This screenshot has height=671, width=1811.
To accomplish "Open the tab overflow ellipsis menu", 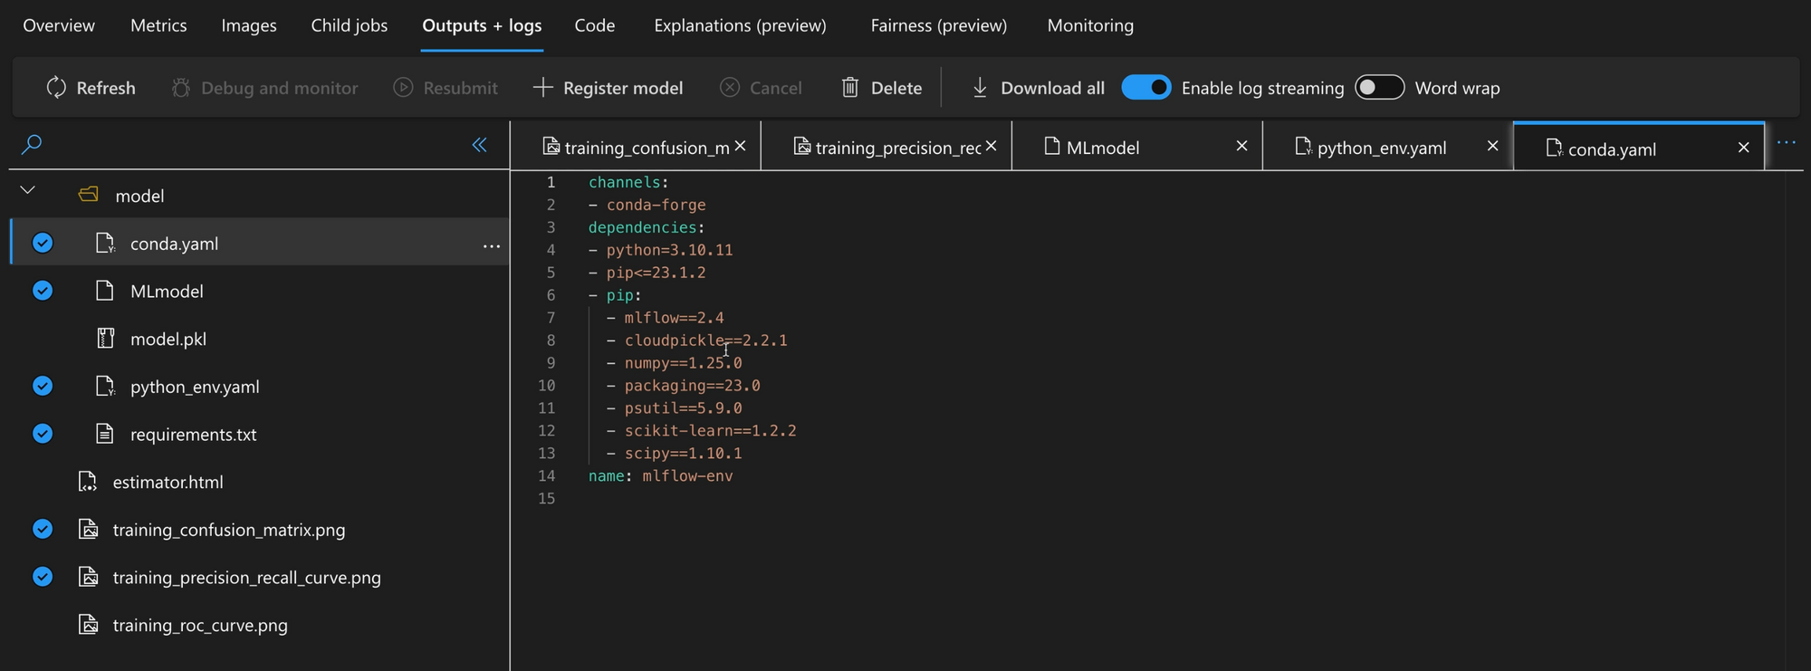I will [1786, 143].
